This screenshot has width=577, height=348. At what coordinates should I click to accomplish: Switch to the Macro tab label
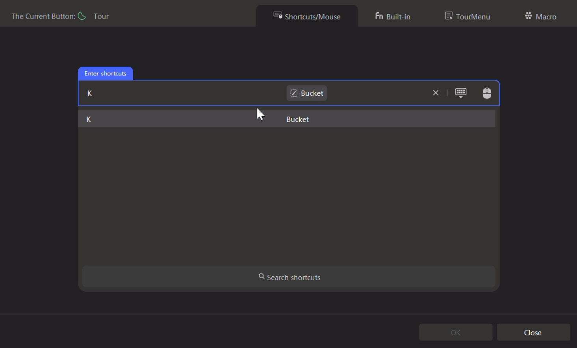546,17
